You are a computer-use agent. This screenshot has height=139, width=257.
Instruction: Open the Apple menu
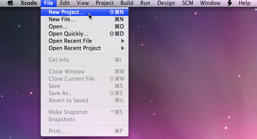pyautogui.click(x=11, y=3)
